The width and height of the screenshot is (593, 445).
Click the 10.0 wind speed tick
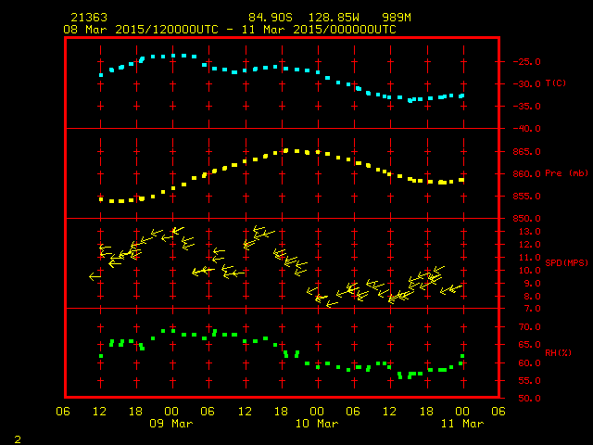(x=529, y=271)
